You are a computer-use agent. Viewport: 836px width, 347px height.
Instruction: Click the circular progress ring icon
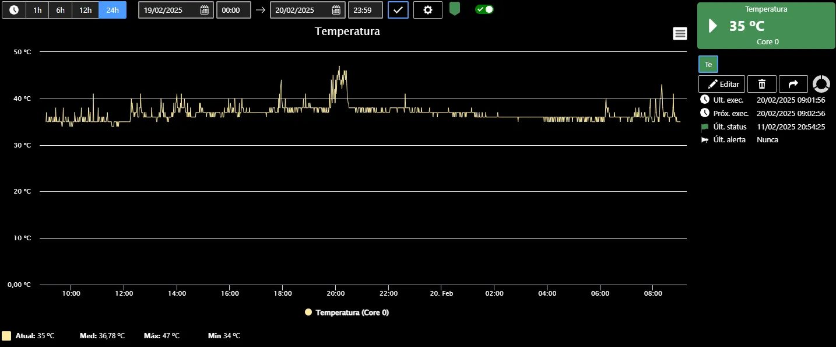tap(821, 84)
